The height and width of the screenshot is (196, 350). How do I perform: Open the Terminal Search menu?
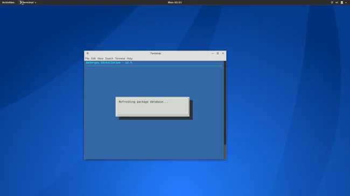point(109,59)
